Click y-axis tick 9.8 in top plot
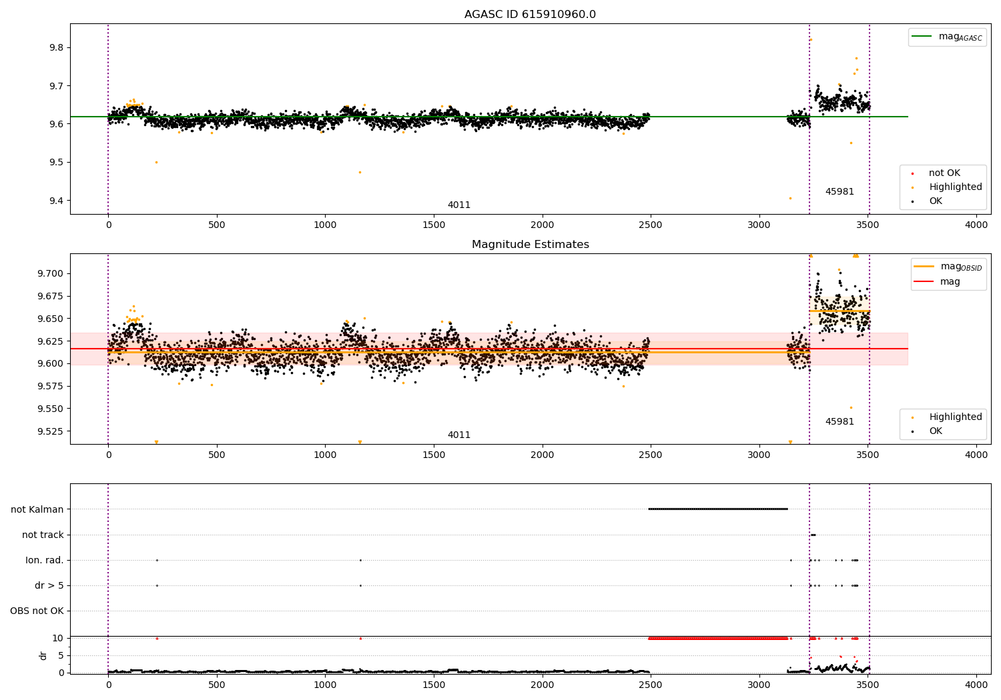Screen dimensions: 1001x700 [56, 48]
